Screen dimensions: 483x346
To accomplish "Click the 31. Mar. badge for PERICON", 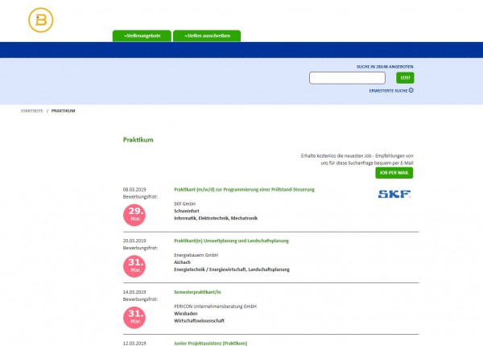I will click(x=134, y=317).
